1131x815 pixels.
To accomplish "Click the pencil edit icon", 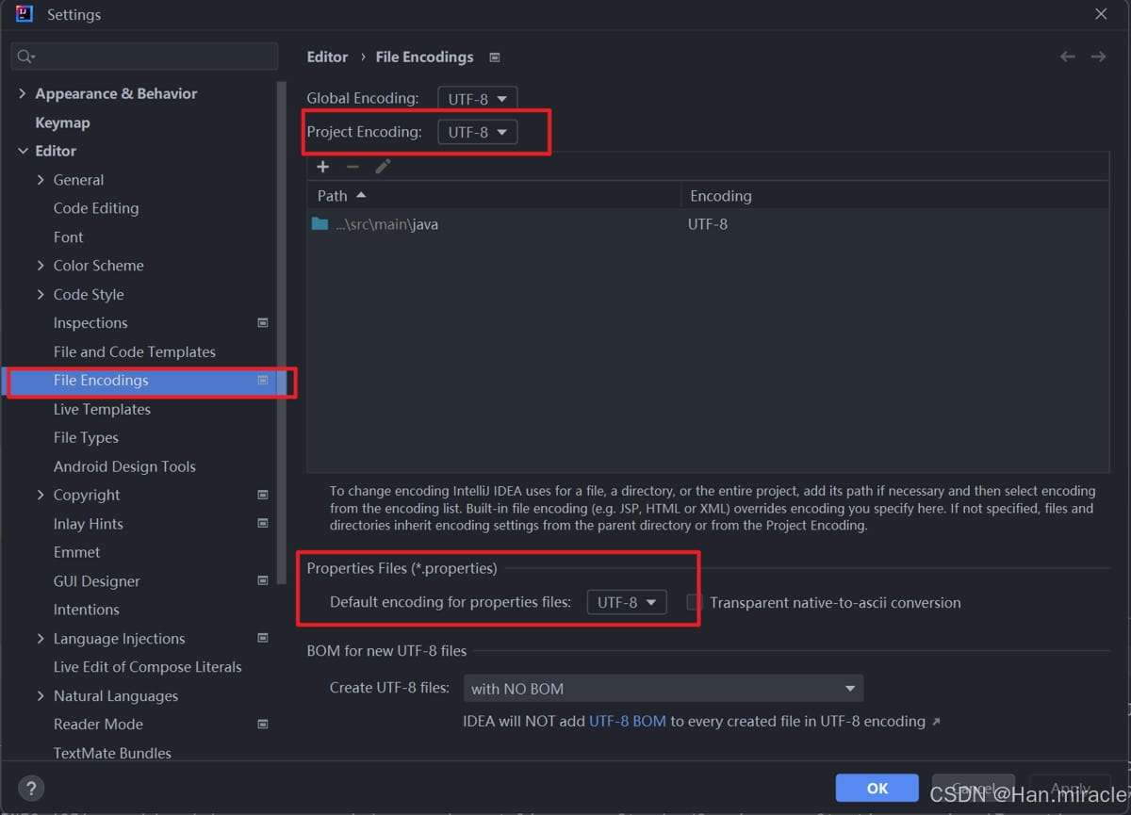I will [383, 167].
